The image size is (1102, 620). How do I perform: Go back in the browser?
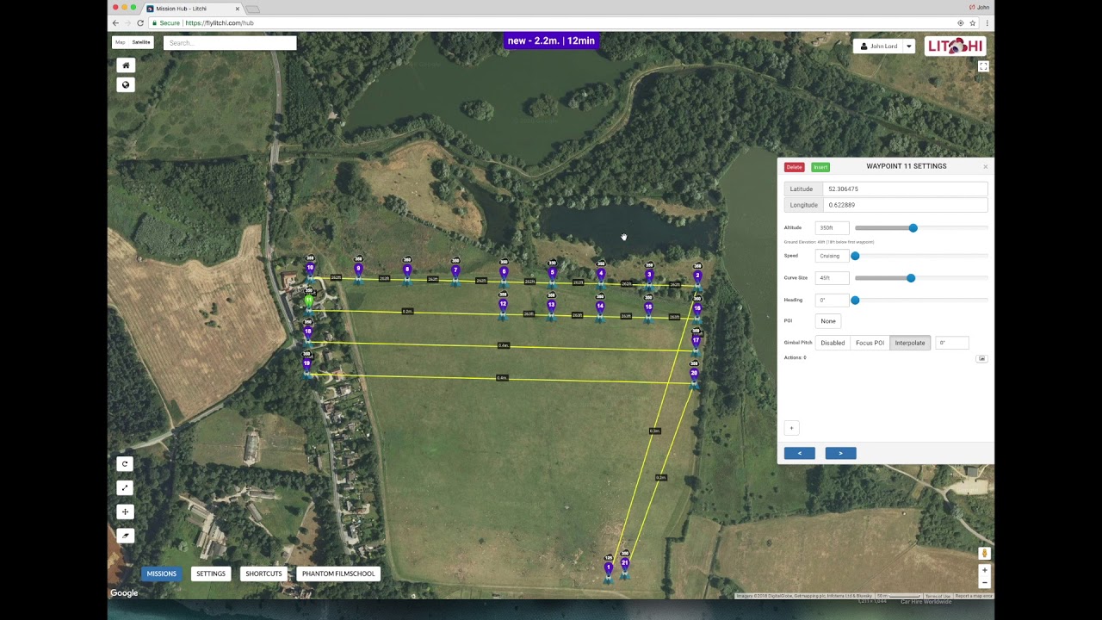(x=115, y=23)
